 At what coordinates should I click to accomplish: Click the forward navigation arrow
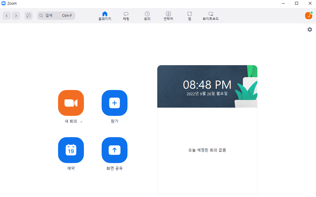click(x=16, y=16)
